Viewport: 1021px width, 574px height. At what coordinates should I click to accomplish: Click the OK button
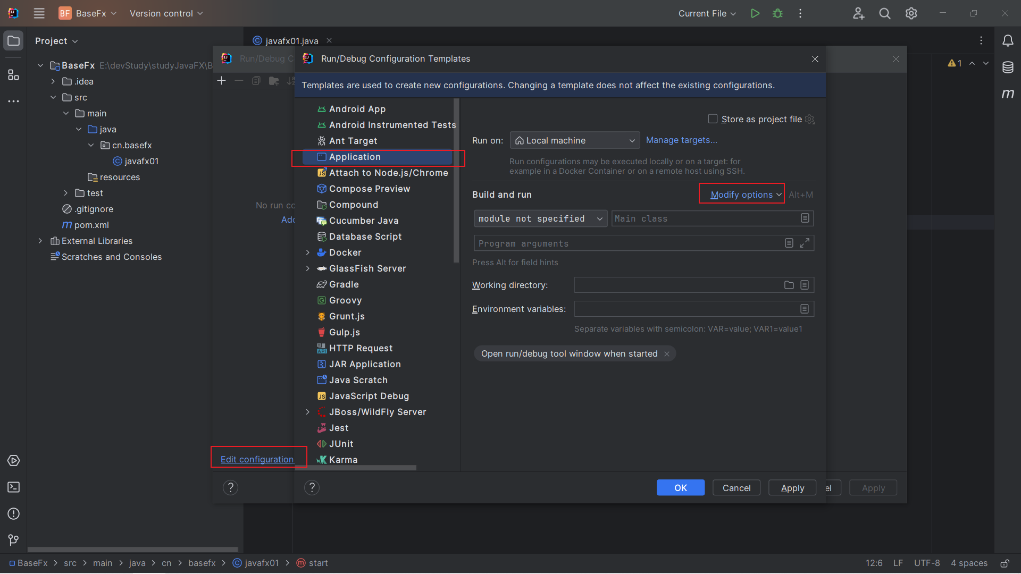[681, 488]
